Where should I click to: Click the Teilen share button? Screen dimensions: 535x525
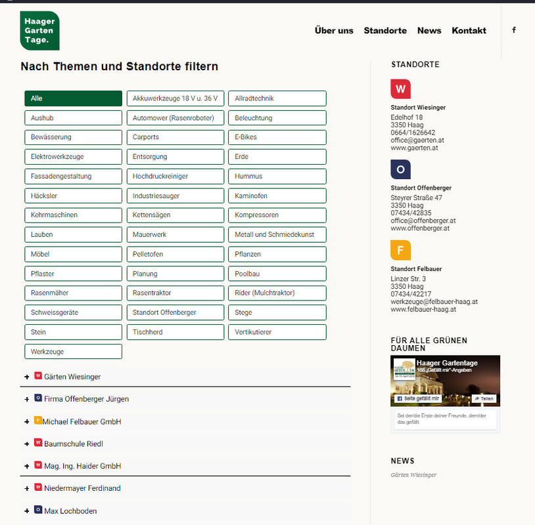[484, 398]
